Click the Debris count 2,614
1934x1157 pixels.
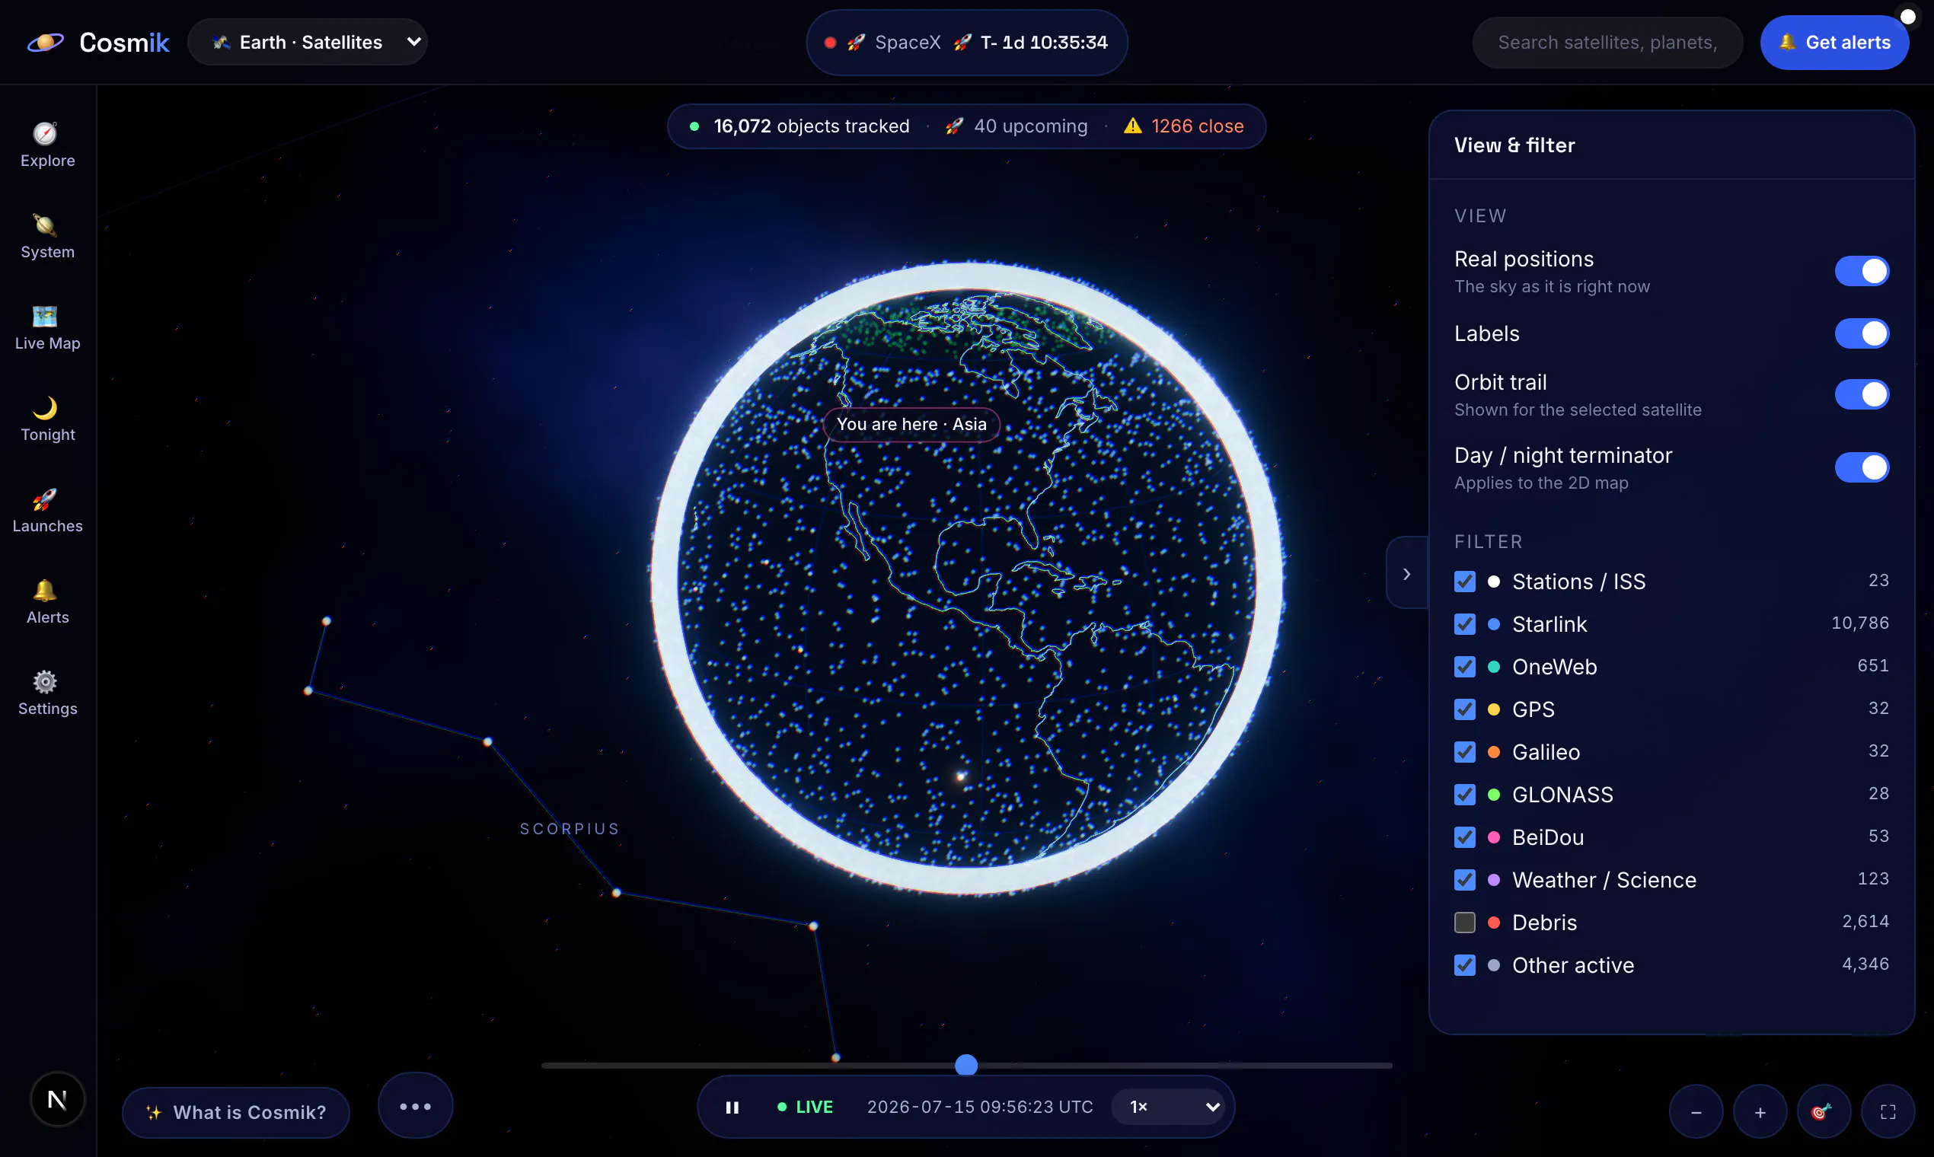tap(1865, 922)
